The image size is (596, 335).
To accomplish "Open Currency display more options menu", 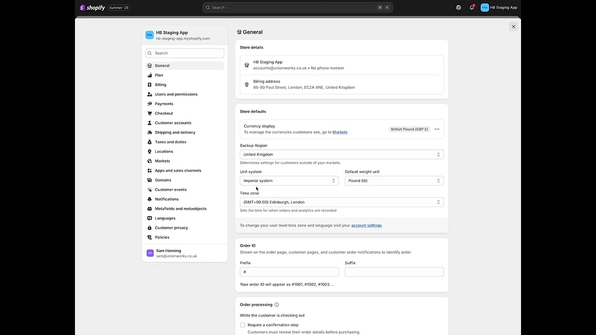I will point(437,129).
